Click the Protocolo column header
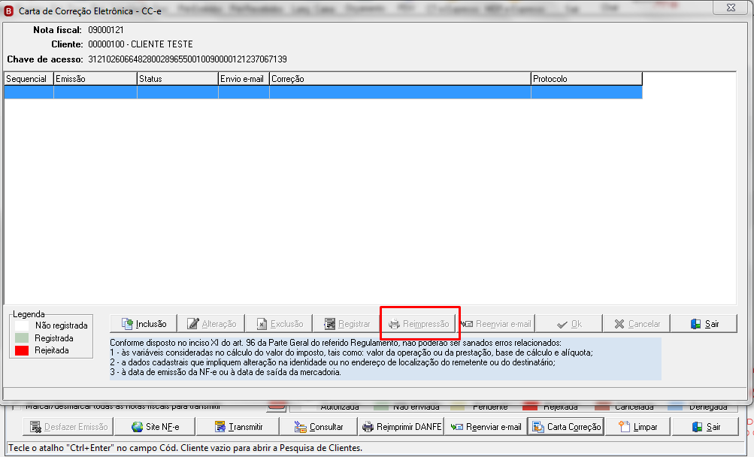Viewport: 754px width, 457px height. 586,79
